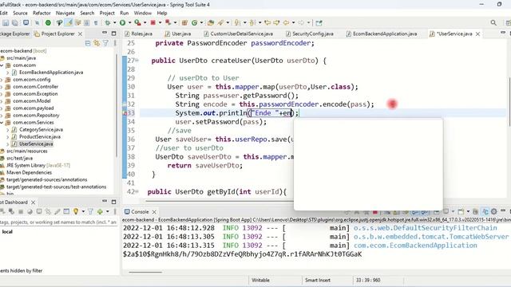The width and height of the screenshot is (511, 287).
Task: Expand the CategoryService.java node
Action: (7, 129)
